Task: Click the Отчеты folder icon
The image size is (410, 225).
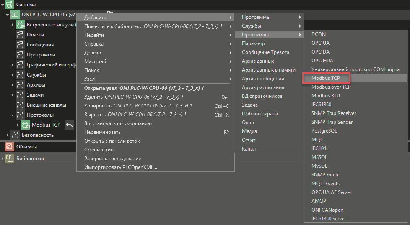Action: pyautogui.click(x=20, y=35)
